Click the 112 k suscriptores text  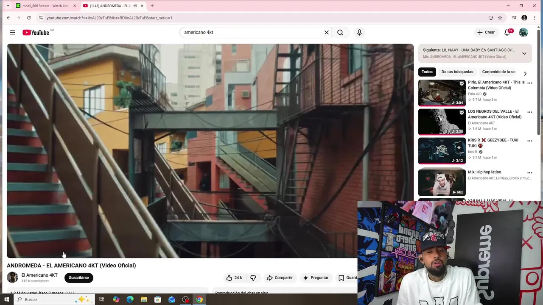click(x=35, y=281)
